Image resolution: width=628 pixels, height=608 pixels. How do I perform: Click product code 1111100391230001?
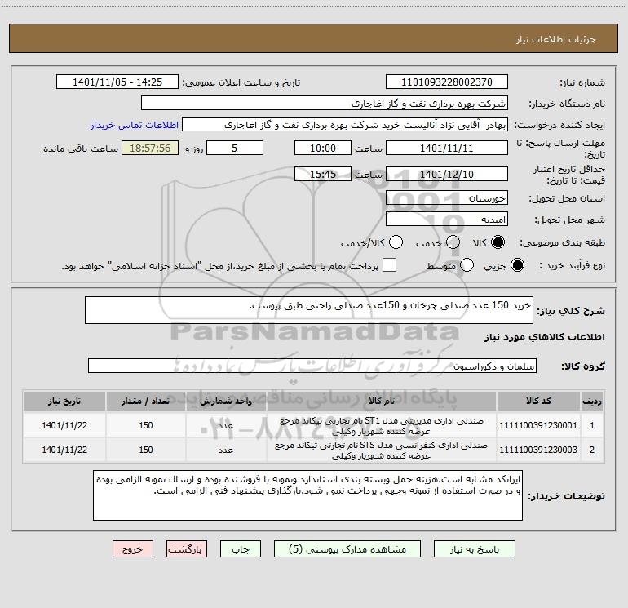point(538,425)
